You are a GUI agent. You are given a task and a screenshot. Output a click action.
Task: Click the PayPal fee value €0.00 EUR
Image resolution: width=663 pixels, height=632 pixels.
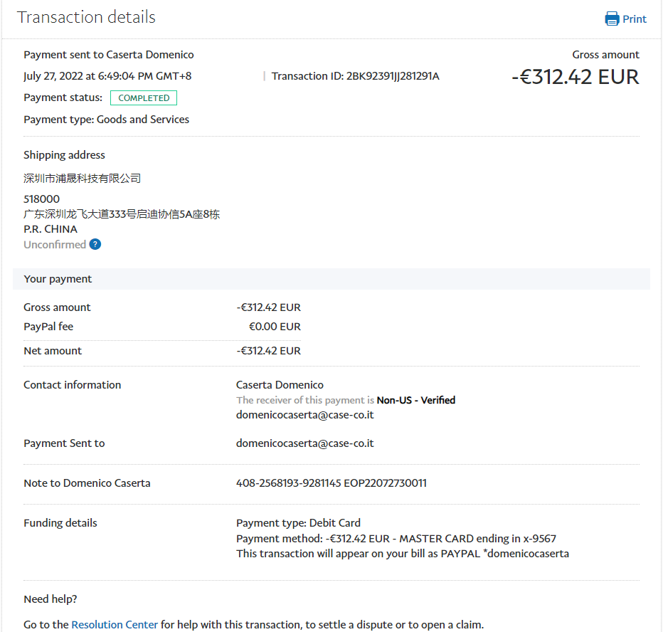coord(275,327)
